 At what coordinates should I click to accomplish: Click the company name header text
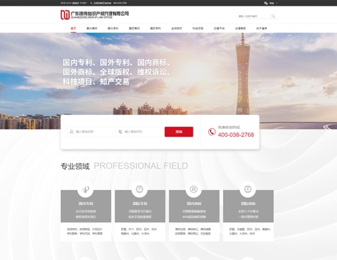point(100,15)
